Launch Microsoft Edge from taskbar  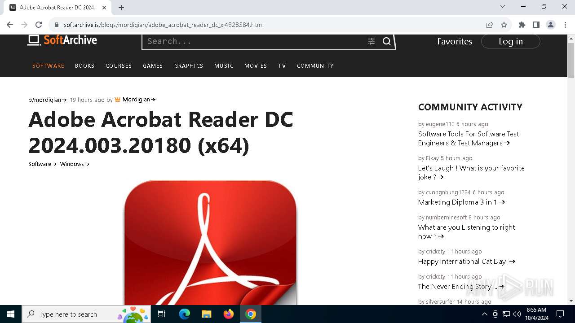(185, 314)
